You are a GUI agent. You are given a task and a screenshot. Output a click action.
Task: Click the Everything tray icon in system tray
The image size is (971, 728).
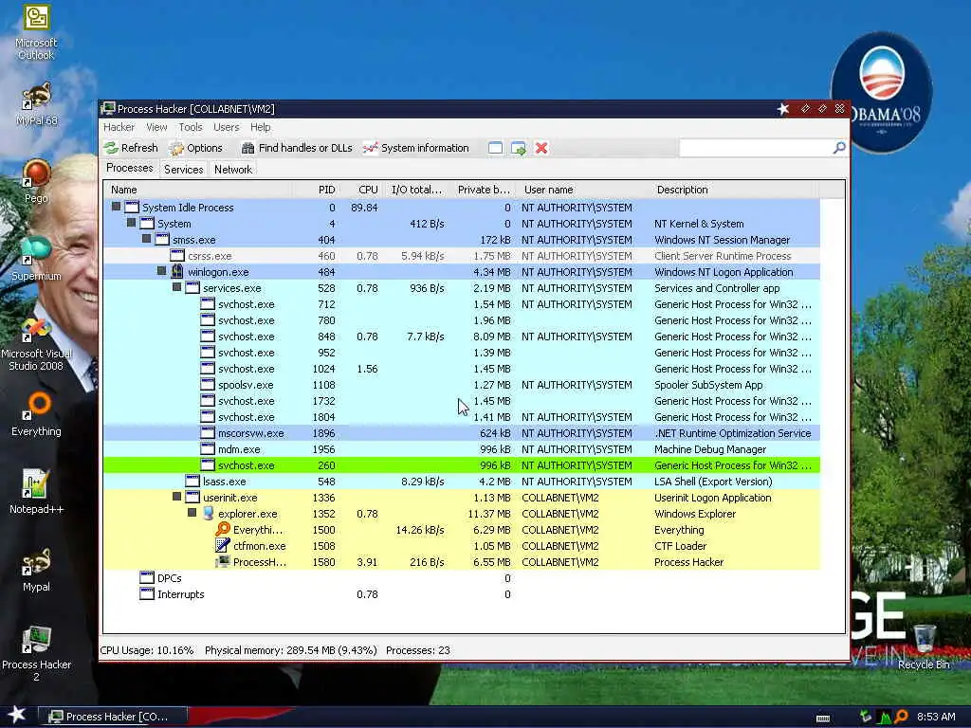902,717
